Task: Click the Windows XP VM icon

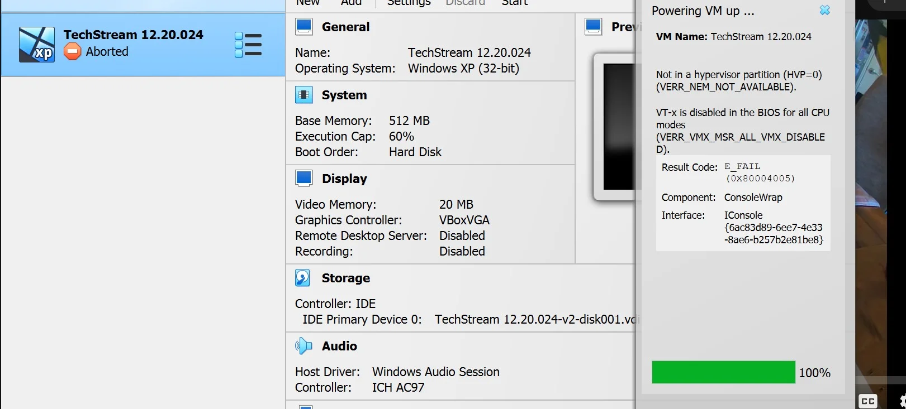Action: coord(37,44)
